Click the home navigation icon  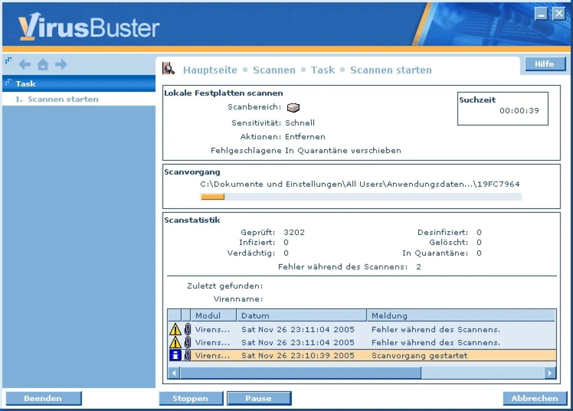pos(43,64)
